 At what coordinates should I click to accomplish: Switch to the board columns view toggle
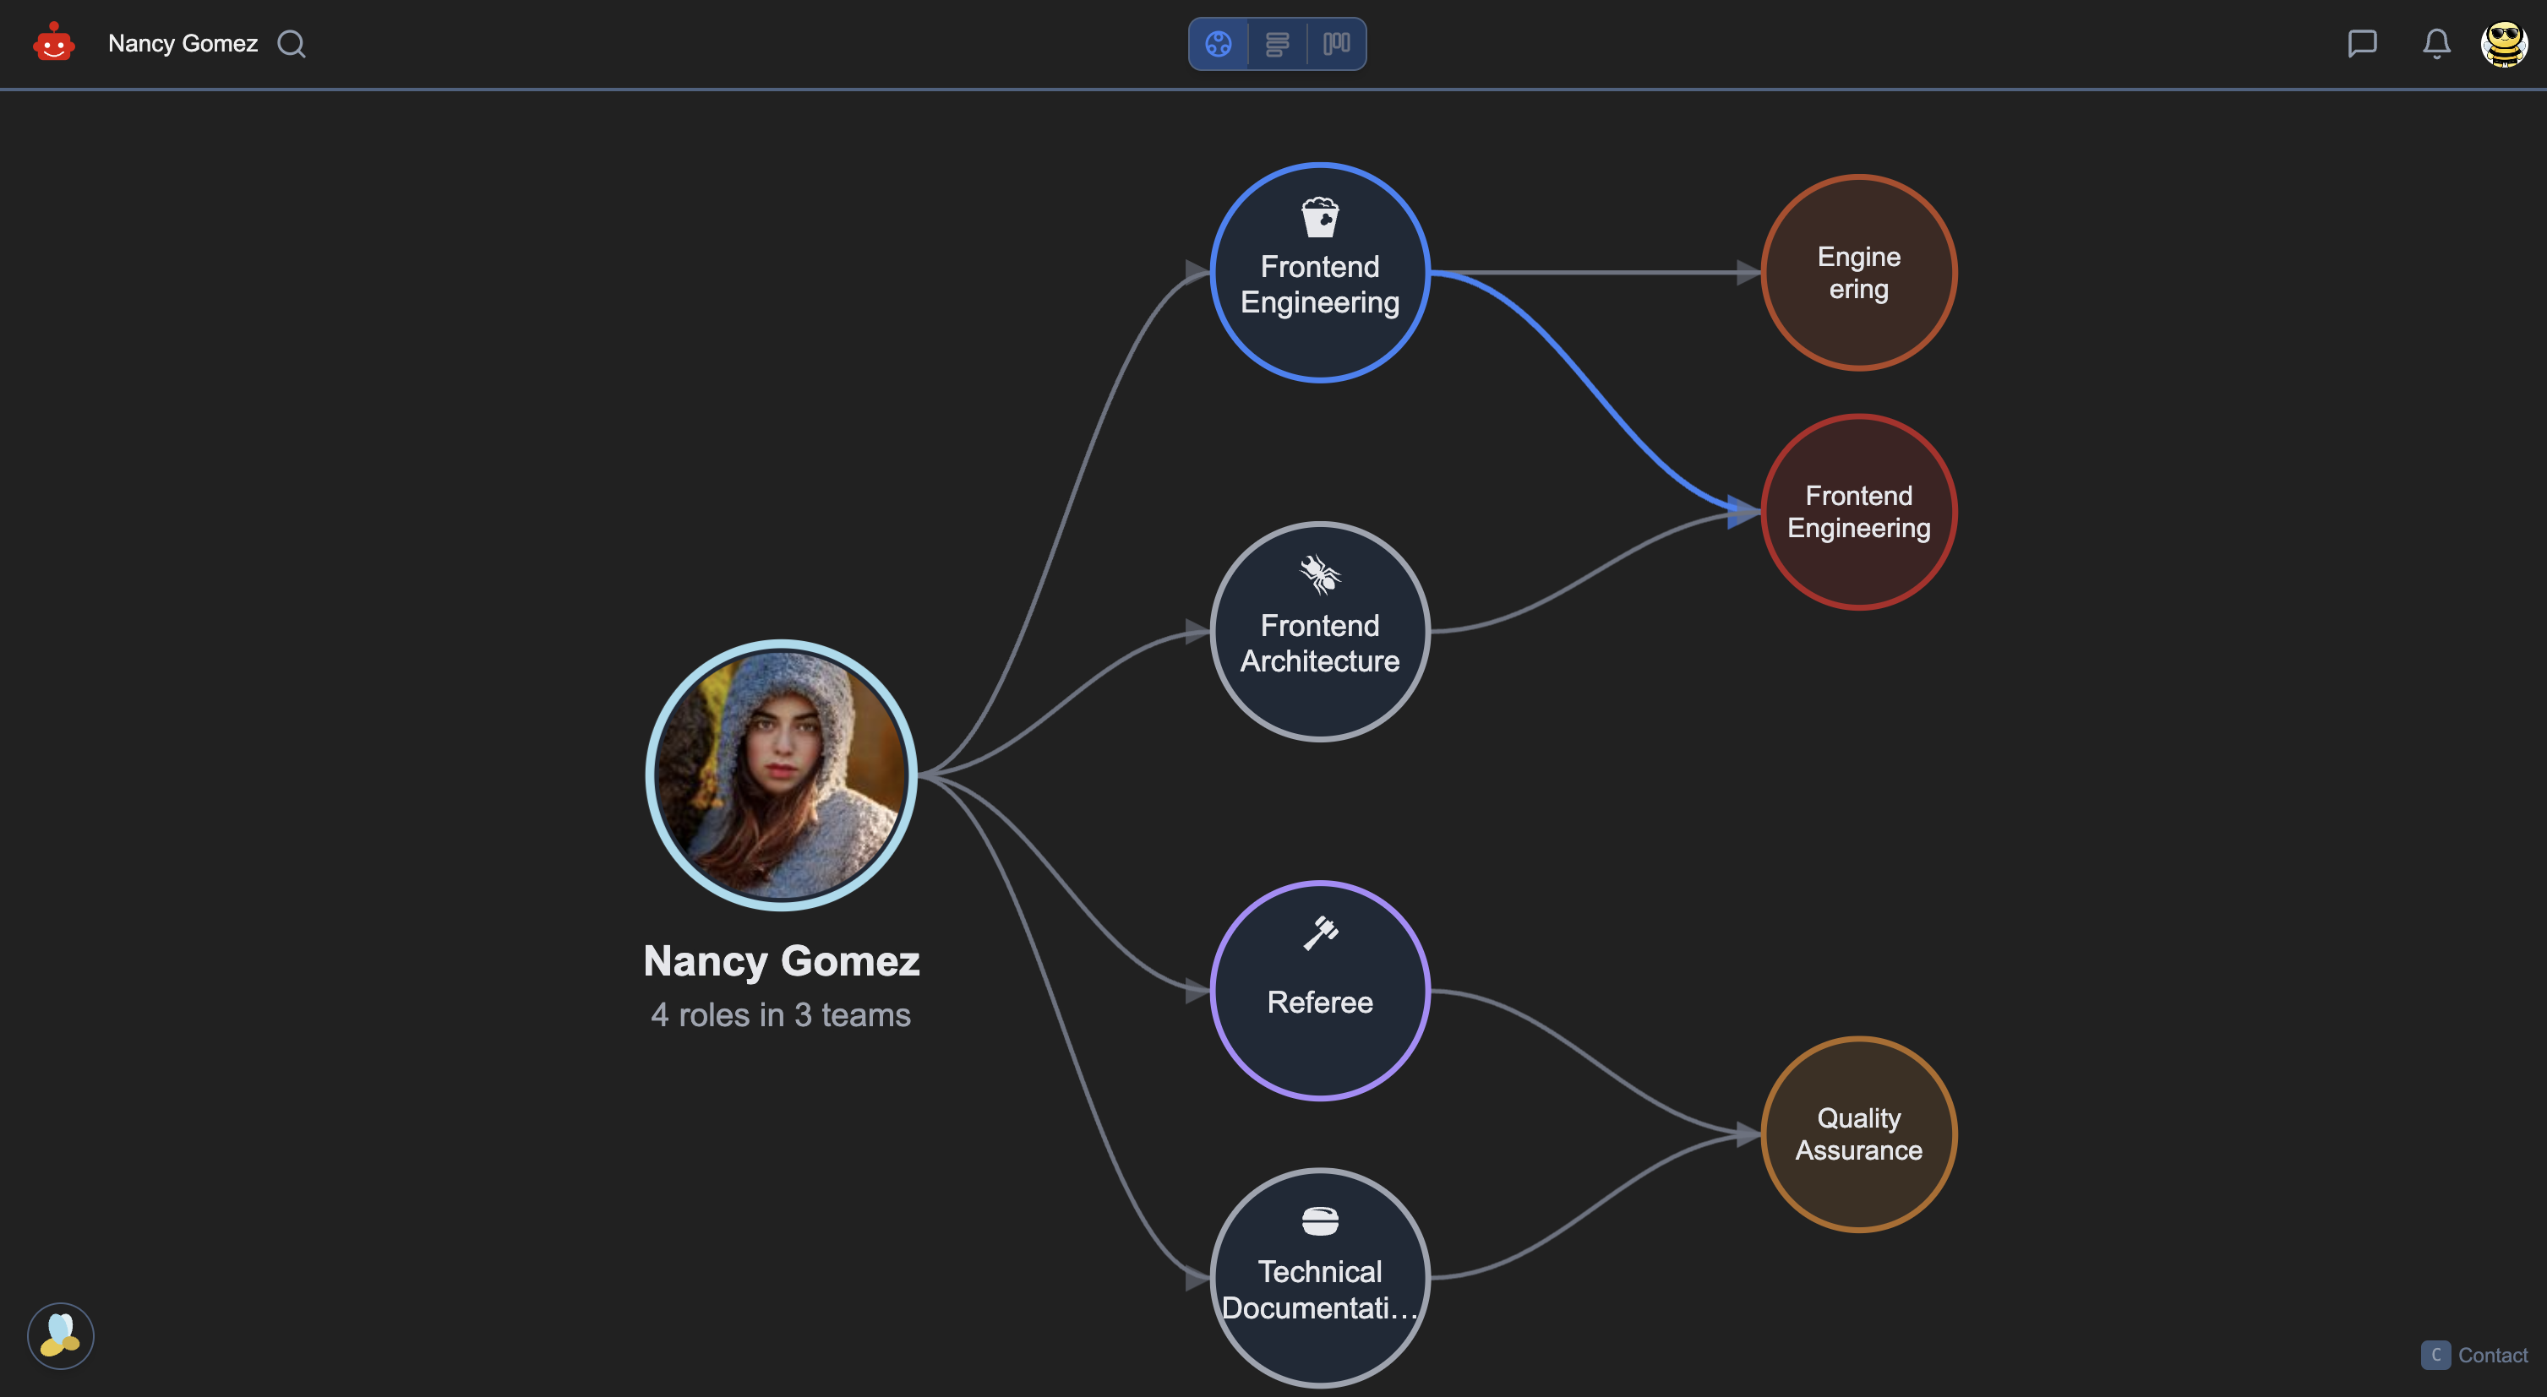click(x=1336, y=43)
